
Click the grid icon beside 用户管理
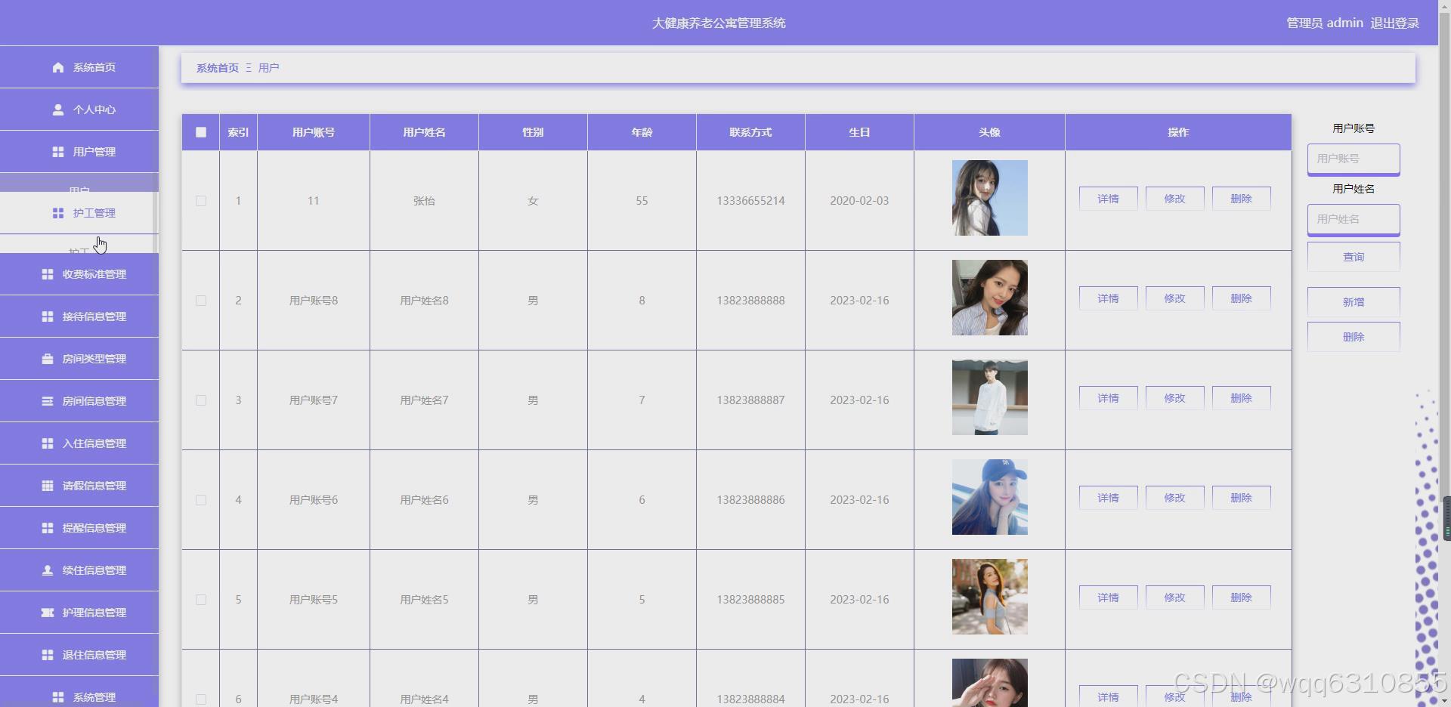[58, 152]
